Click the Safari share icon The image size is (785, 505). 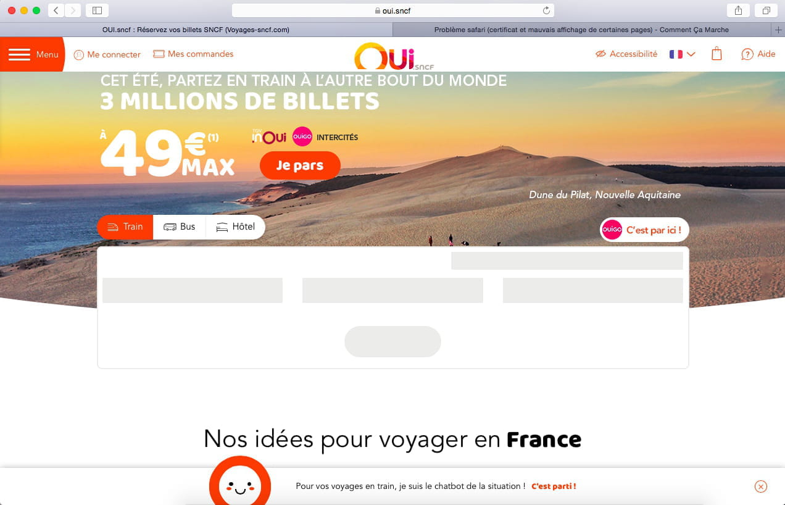tap(738, 10)
